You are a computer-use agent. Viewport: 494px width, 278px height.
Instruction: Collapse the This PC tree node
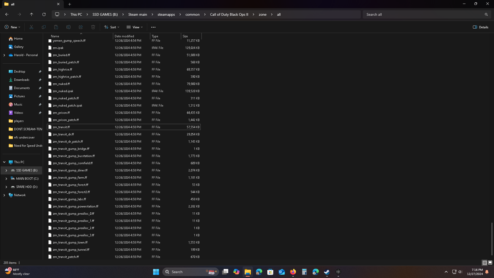(4, 162)
